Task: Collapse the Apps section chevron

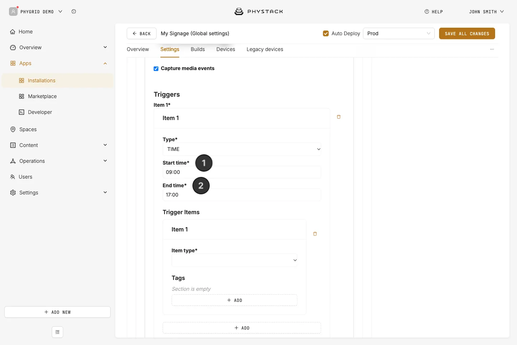Action: (105, 64)
